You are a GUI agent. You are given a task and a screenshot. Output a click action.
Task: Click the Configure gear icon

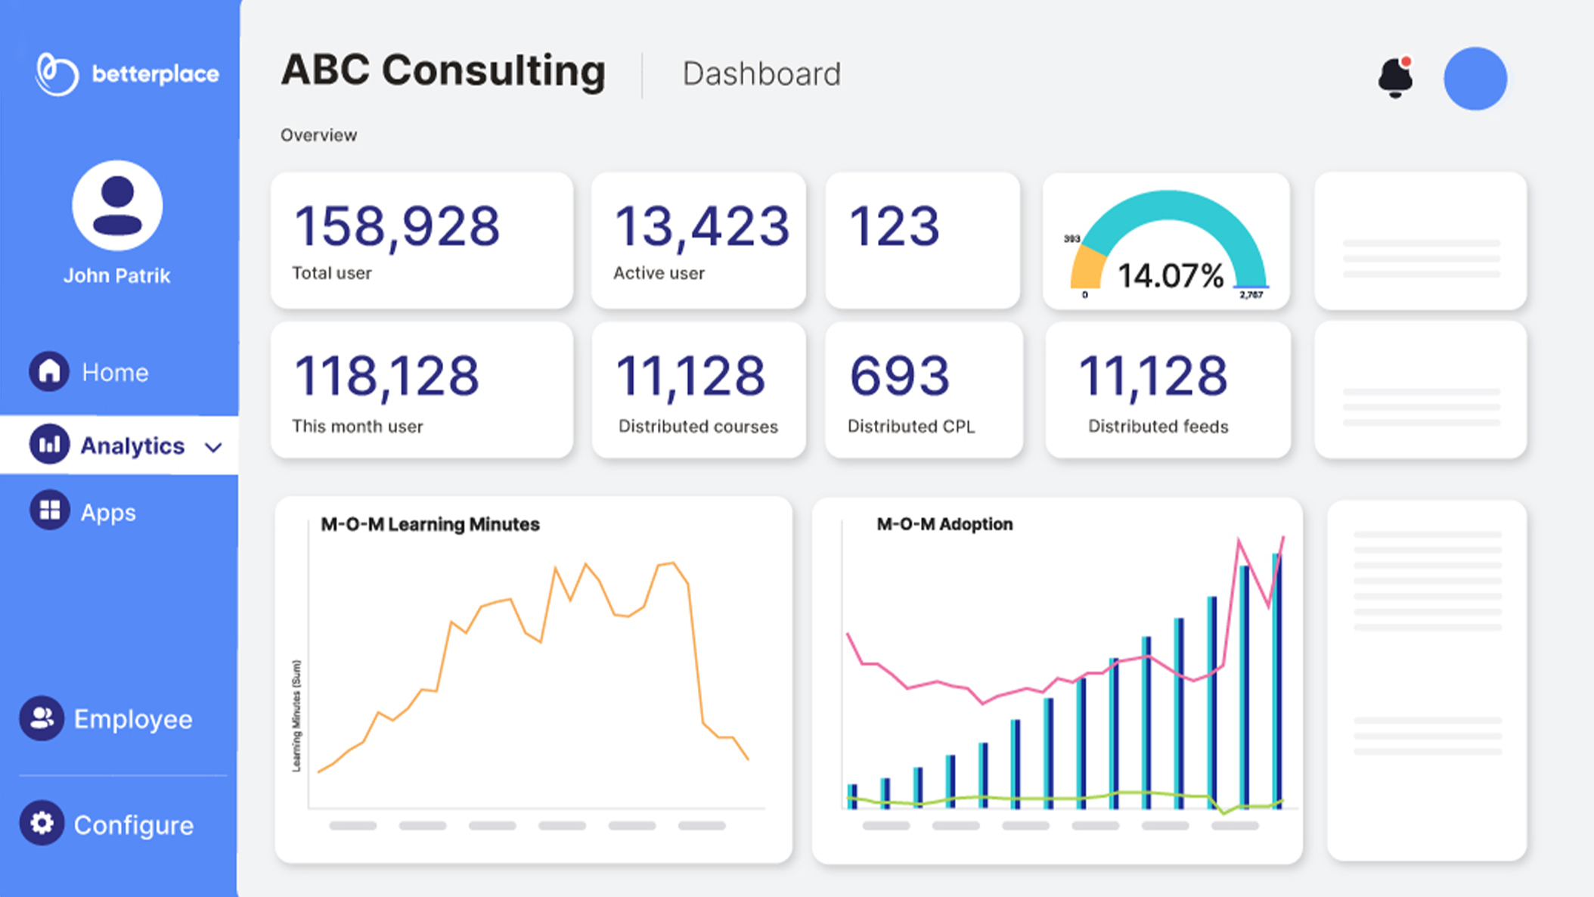pyautogui.click(x=42, y=823)
